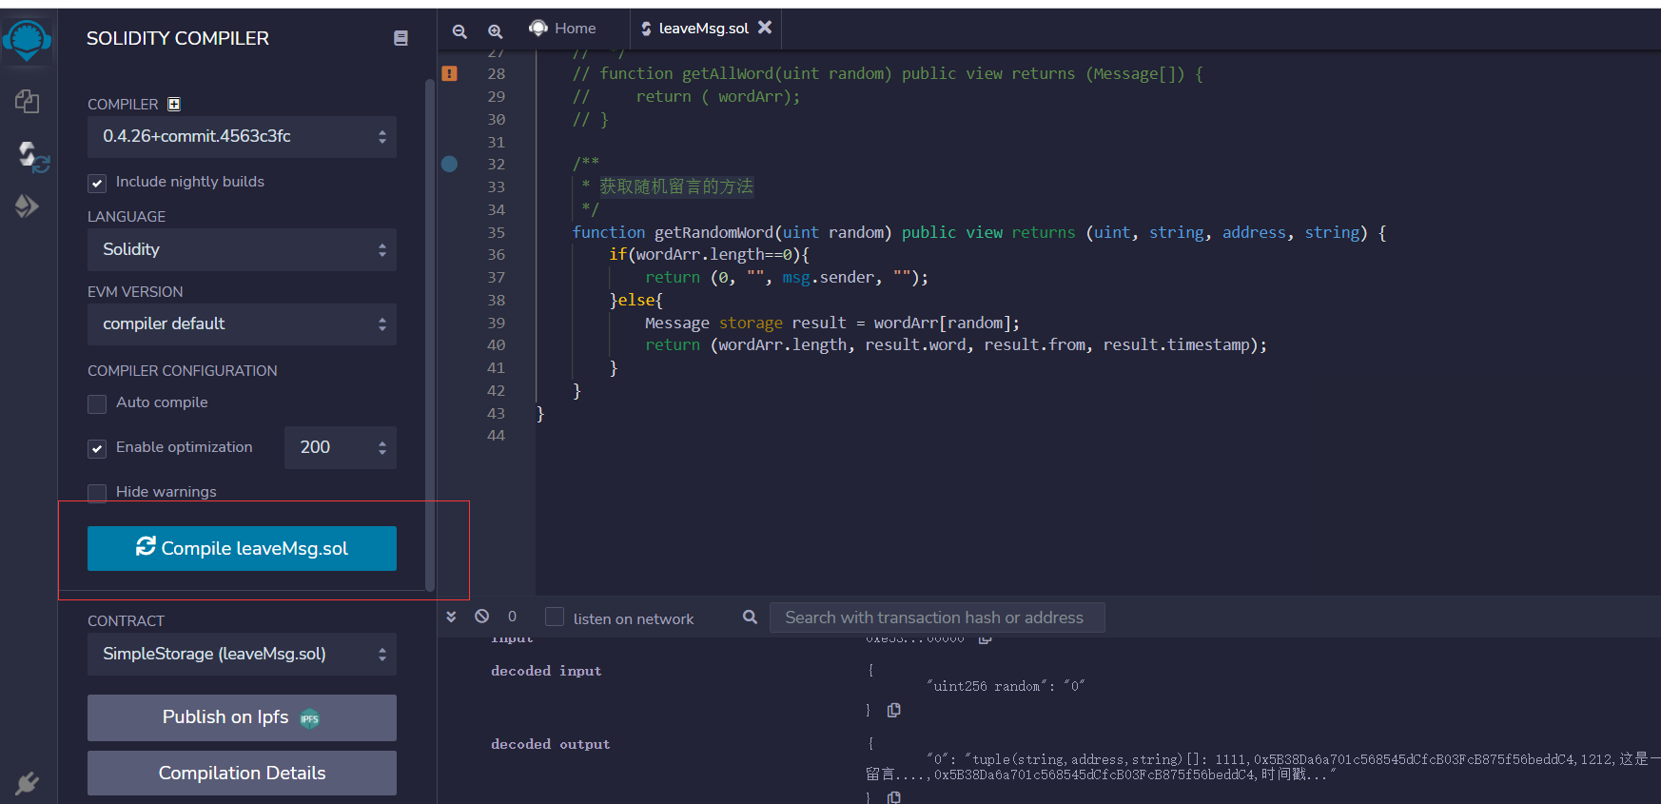The width and height of the screenshot is (1661, 804).
Task: Click the terminal search magnifier icon
Action: click(x=750, y=617)
